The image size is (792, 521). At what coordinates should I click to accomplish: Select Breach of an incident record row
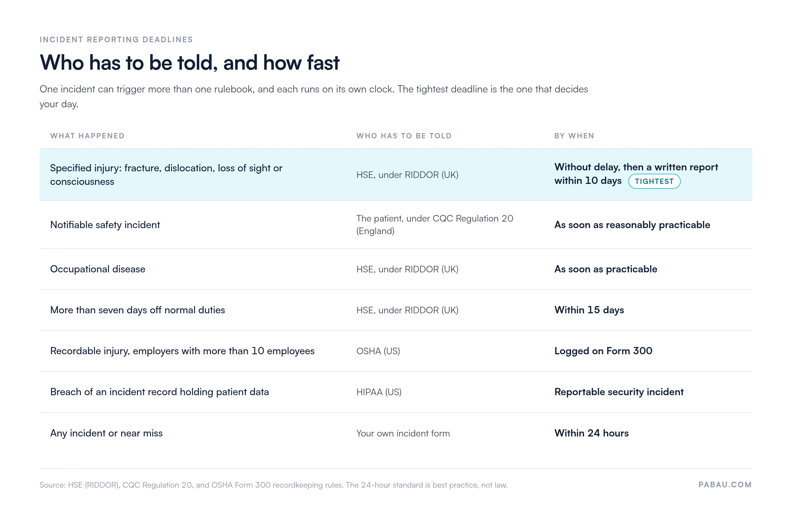click(x=396, y=392)
